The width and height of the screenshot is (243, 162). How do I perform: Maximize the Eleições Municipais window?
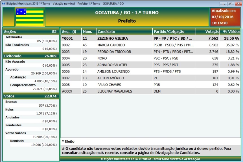click(231, 4)
